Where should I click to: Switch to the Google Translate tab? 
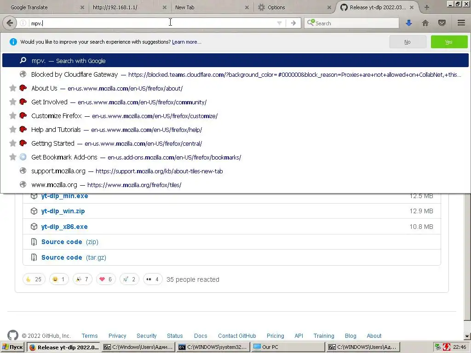[x=44, y=7]
